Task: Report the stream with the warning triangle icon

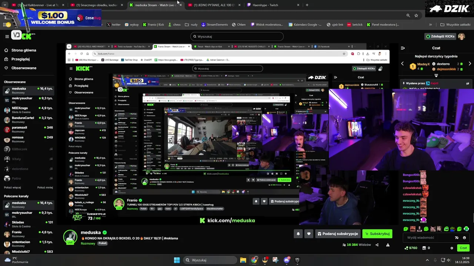Action: coord(388,245)
